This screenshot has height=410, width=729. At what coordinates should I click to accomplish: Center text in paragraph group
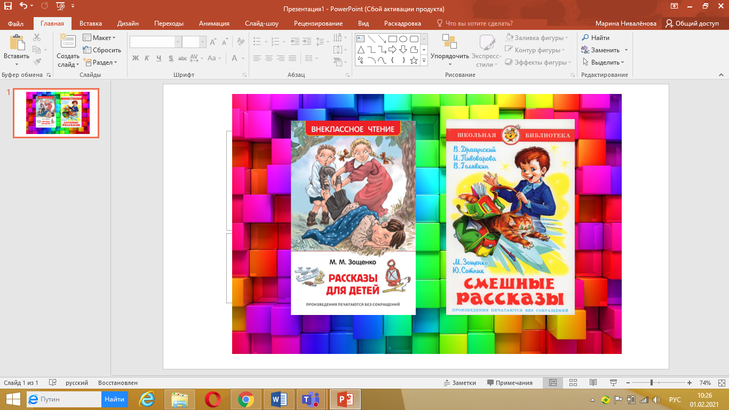click(x=269, y=58)
